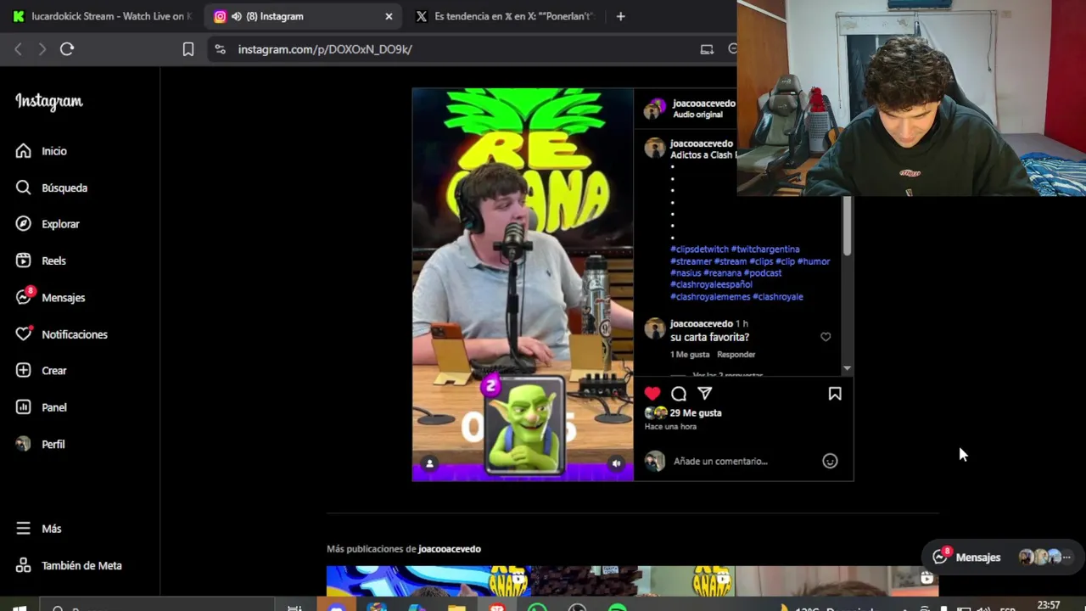Open the floating Mensajes button
Screen dimensions: 1086x611
click(x=1003, y=558)
